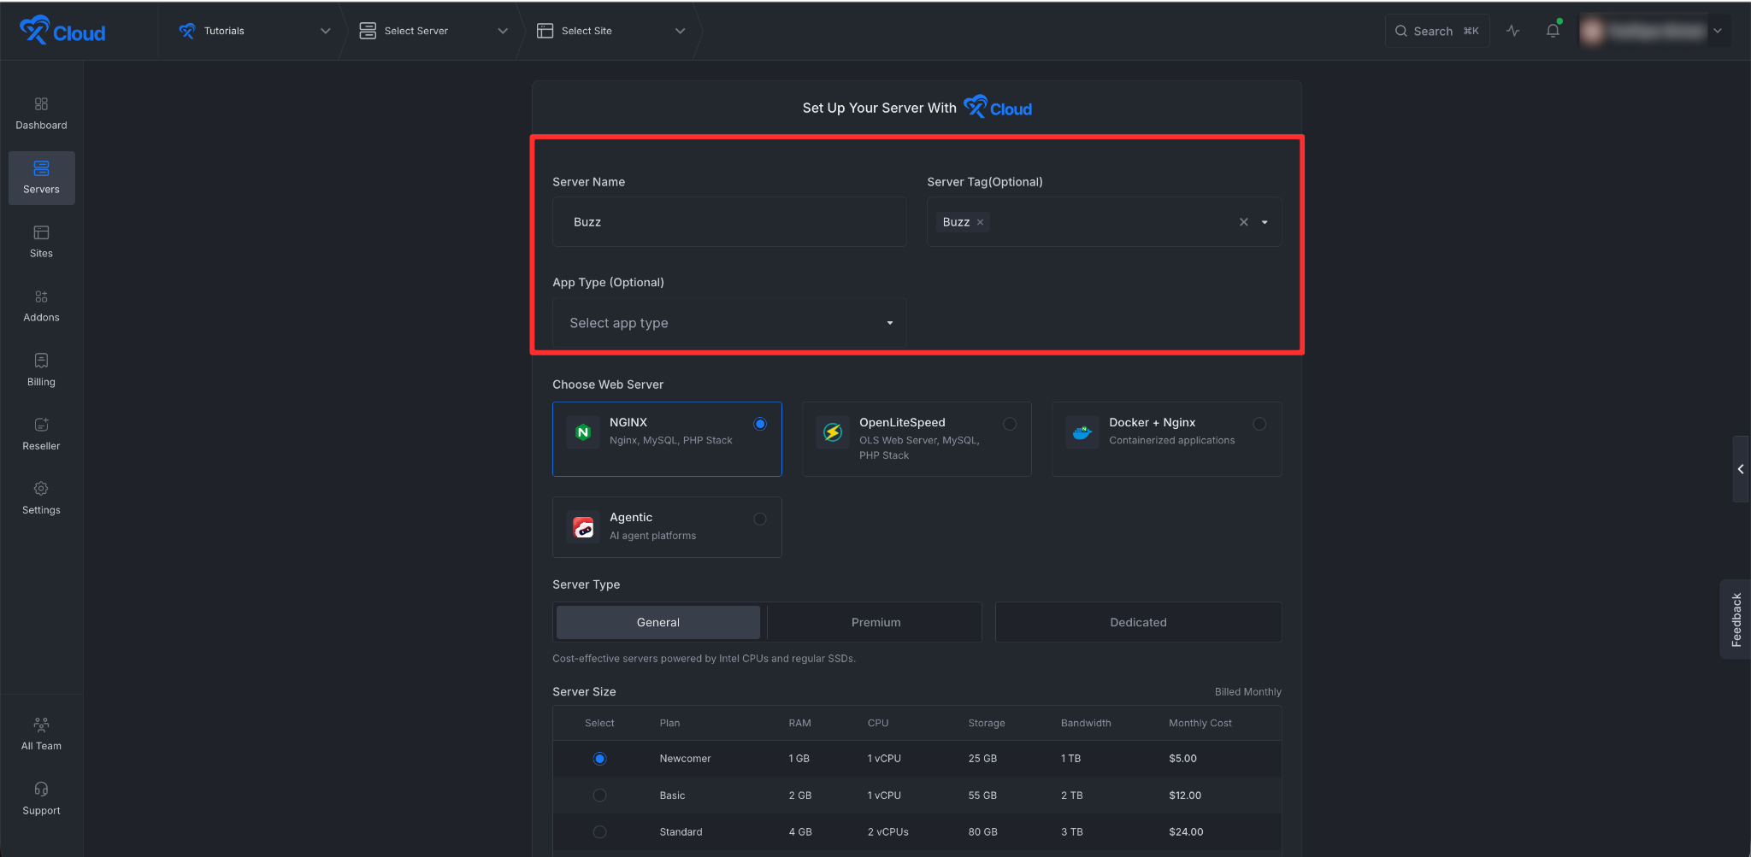
Task: Open the Dashboard sidebar icon
Action: [x=41, y=104]
